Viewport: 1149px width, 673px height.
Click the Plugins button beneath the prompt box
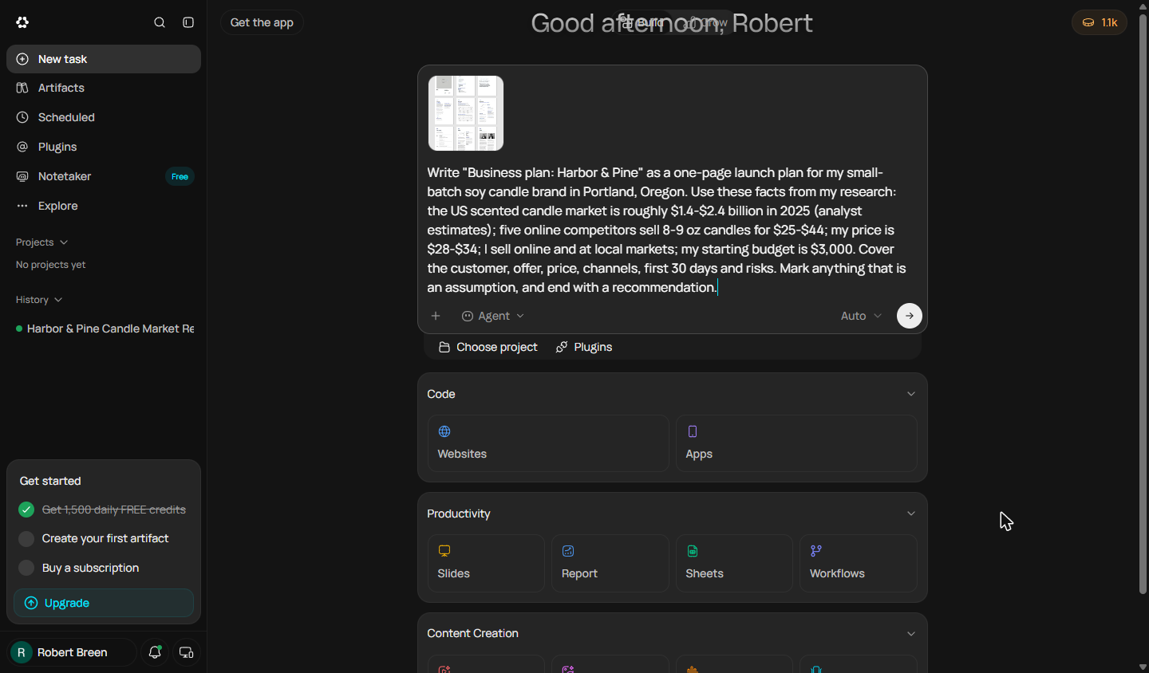point(584,347)
